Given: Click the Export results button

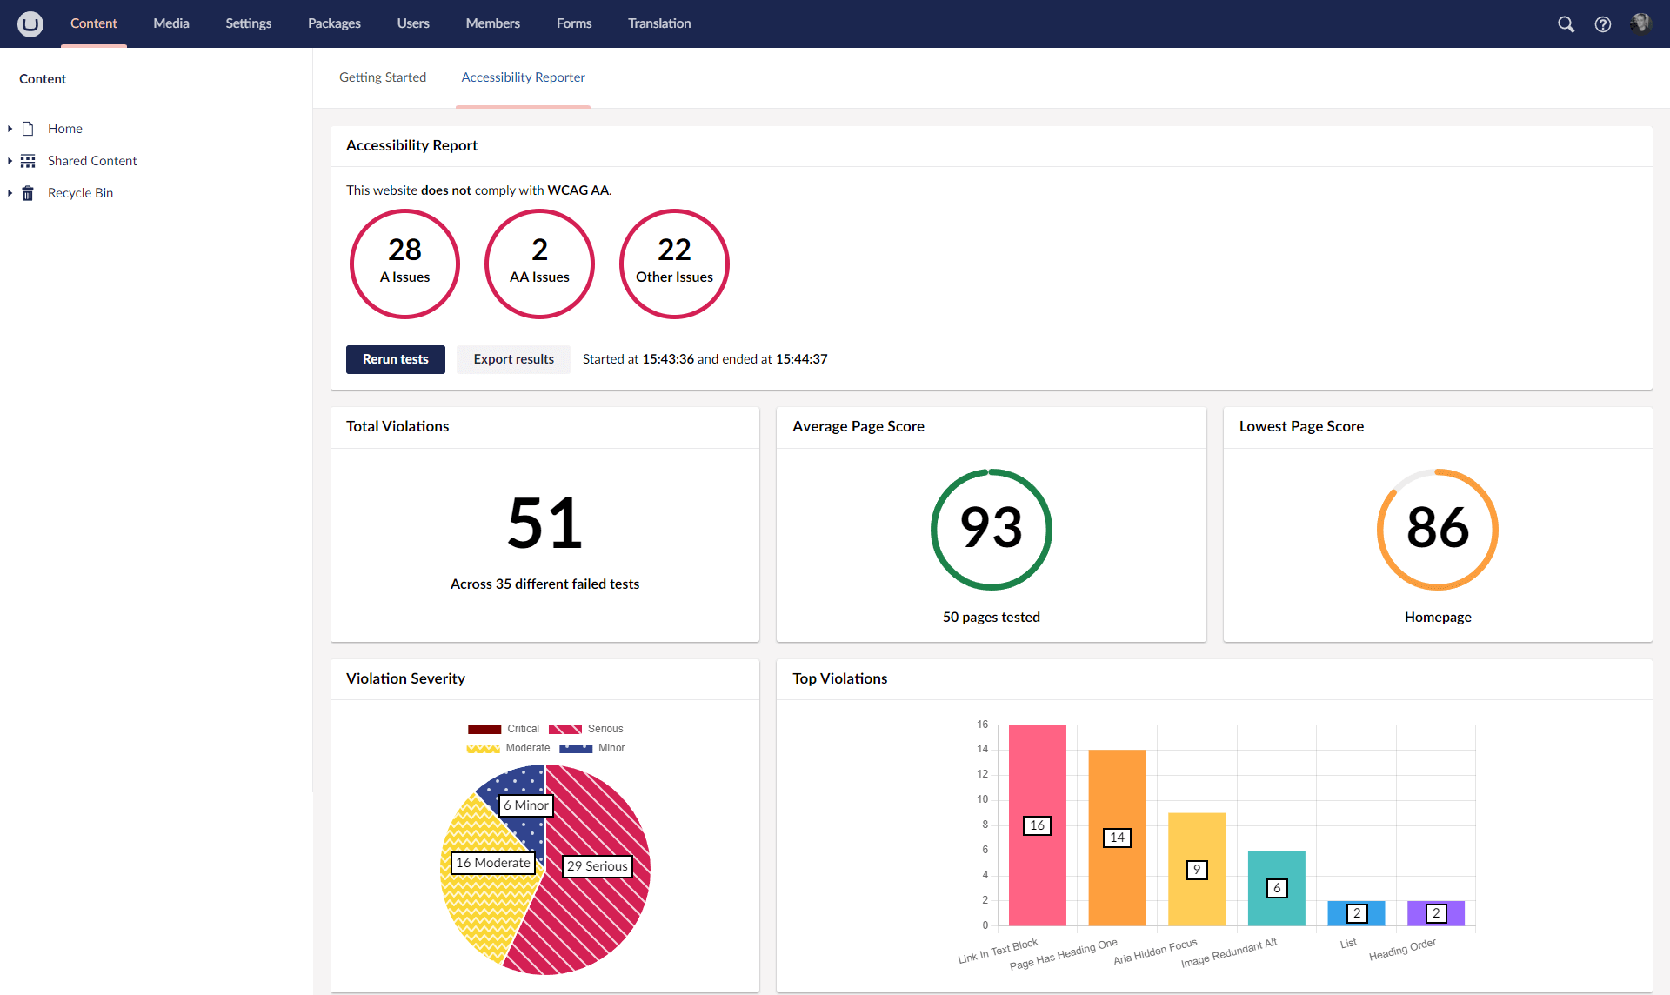Looking at the screenshot, I should coord(513,359).
